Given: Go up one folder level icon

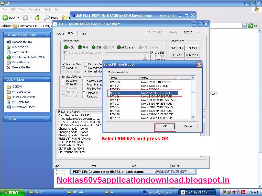Looking at the screenshot, I should (38, 18).
